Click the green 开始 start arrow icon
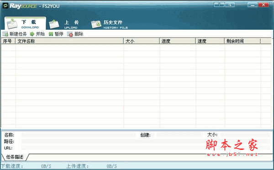 (32, 34)
